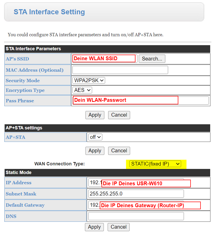Click the DNS input field

[136, 216]
